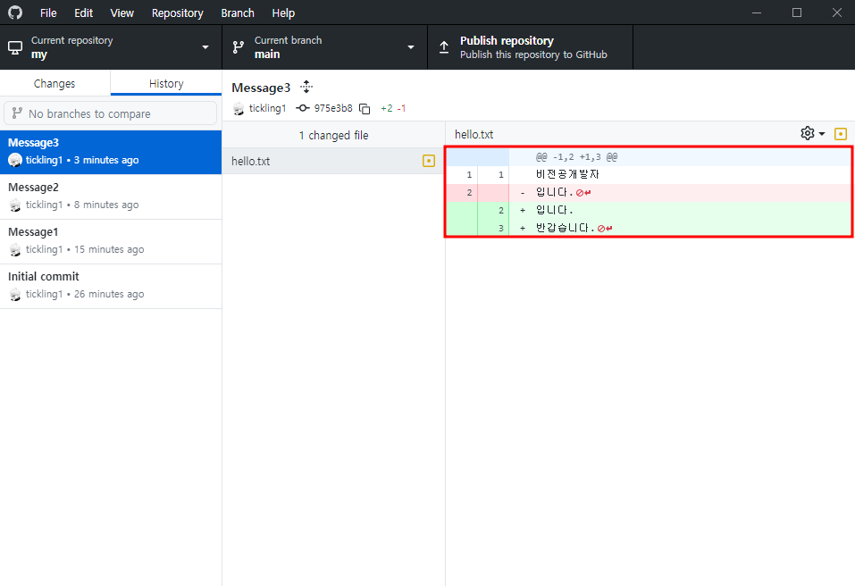Open the File menu
This screenshot has width=855, height=586.
[48, 13]
